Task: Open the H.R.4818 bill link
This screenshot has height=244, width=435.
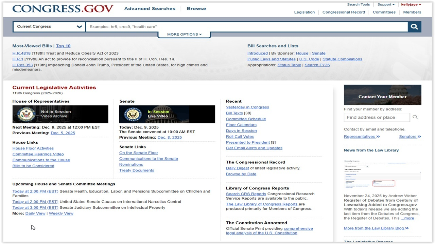Action: point(21,53)
